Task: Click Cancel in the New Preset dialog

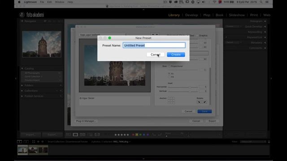Action: [156, 55]
